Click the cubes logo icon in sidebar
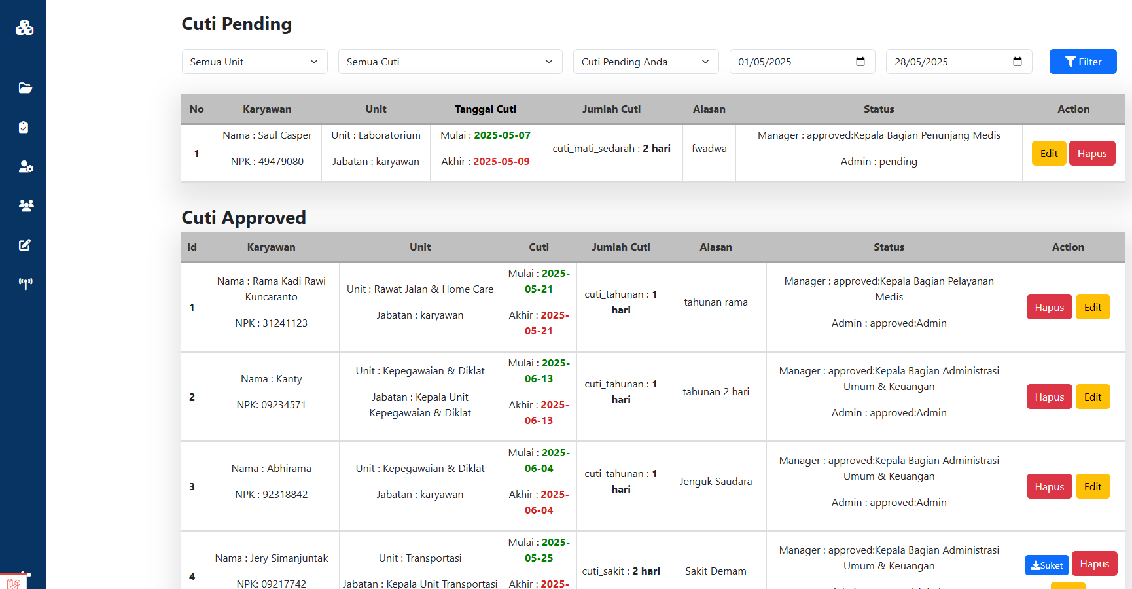Viewport: 1132px width, 589px height. [x=24, y=27]
